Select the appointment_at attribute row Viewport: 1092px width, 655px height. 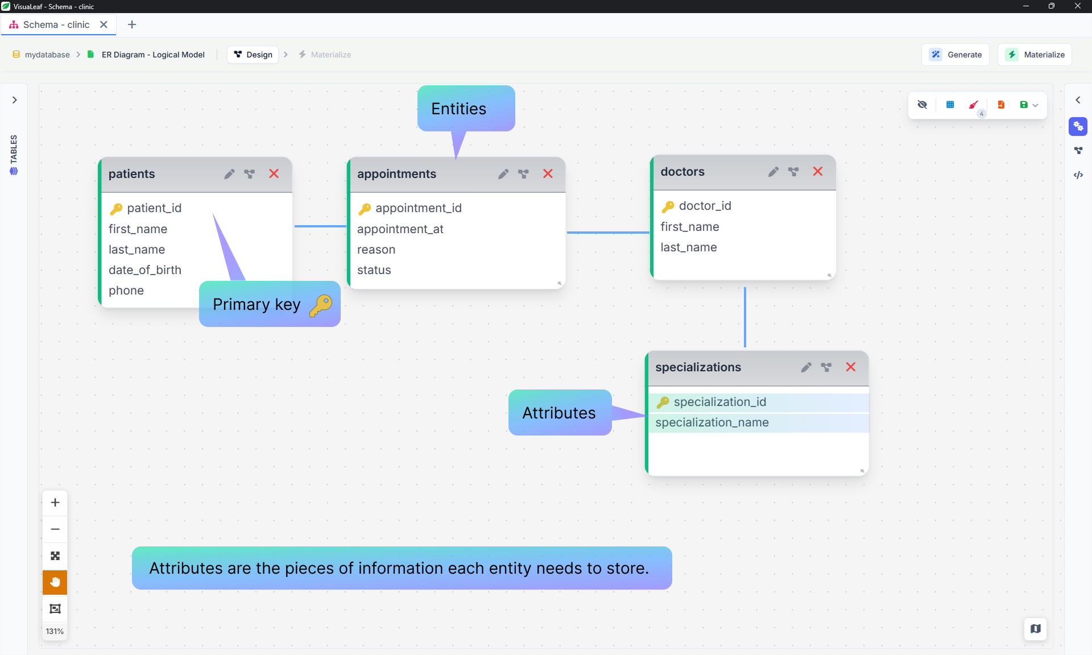click(458, 229)
